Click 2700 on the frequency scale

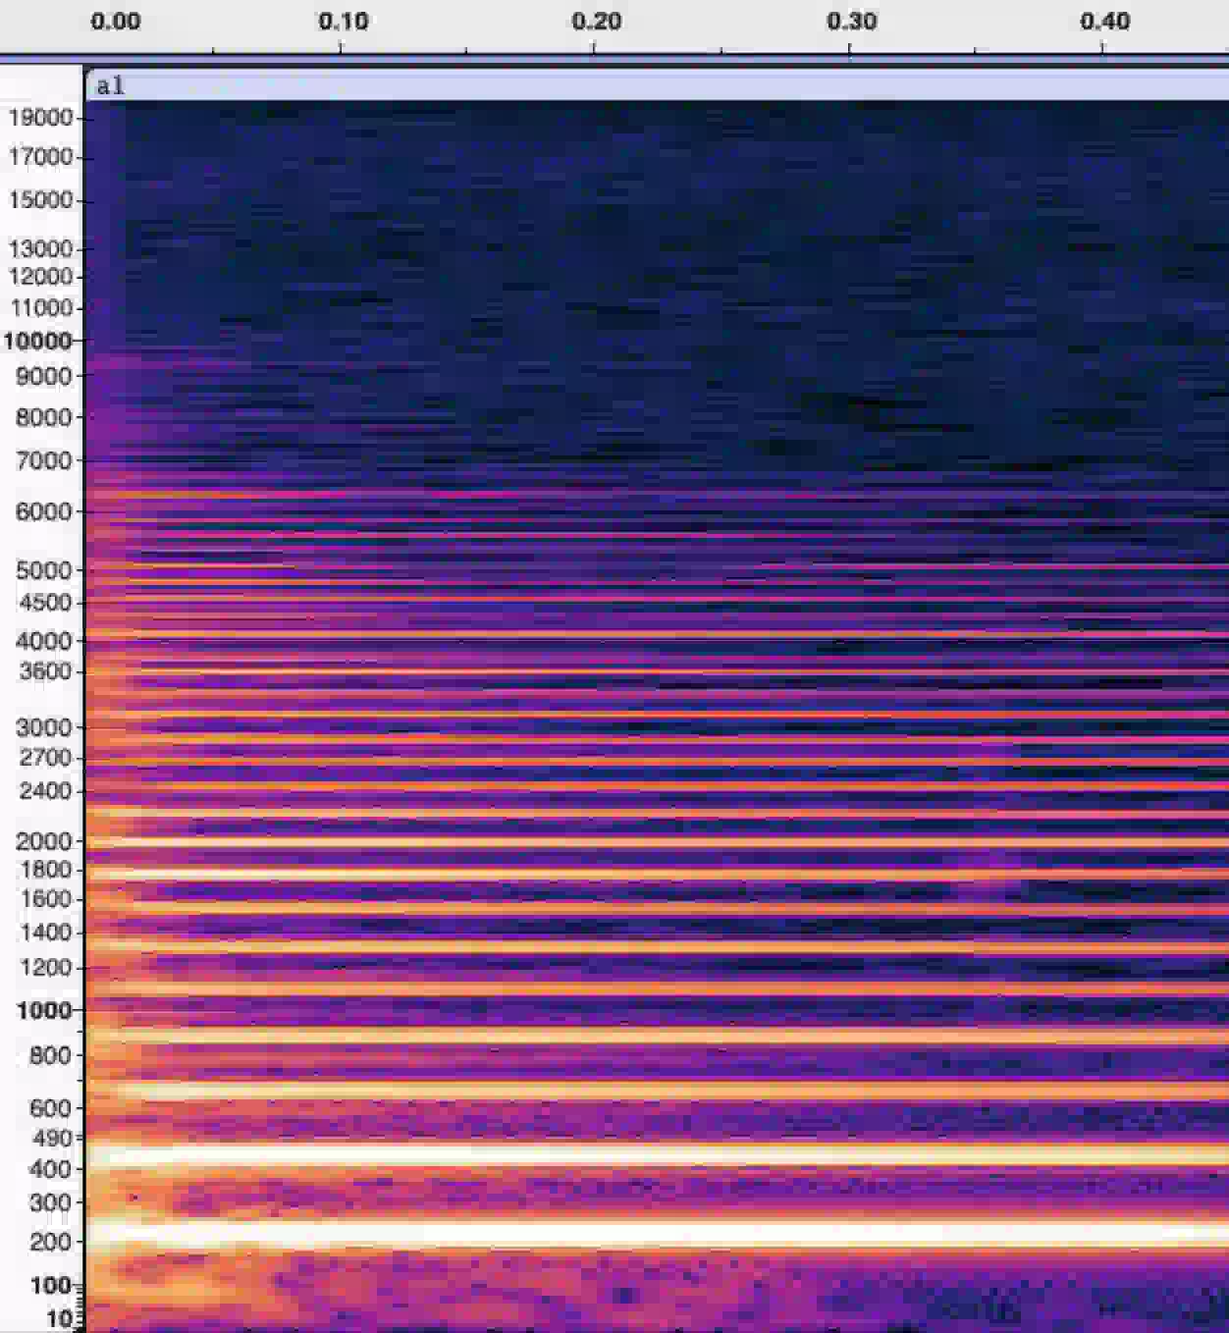[43, 758]
